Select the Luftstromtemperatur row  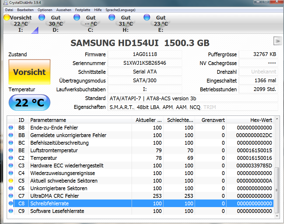tap(140, 150)
